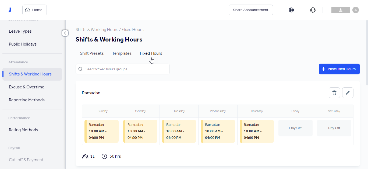This screenshot has width=368, height=169.
Task: Click the Share Announcement button
Action: (x=250, y=10)
